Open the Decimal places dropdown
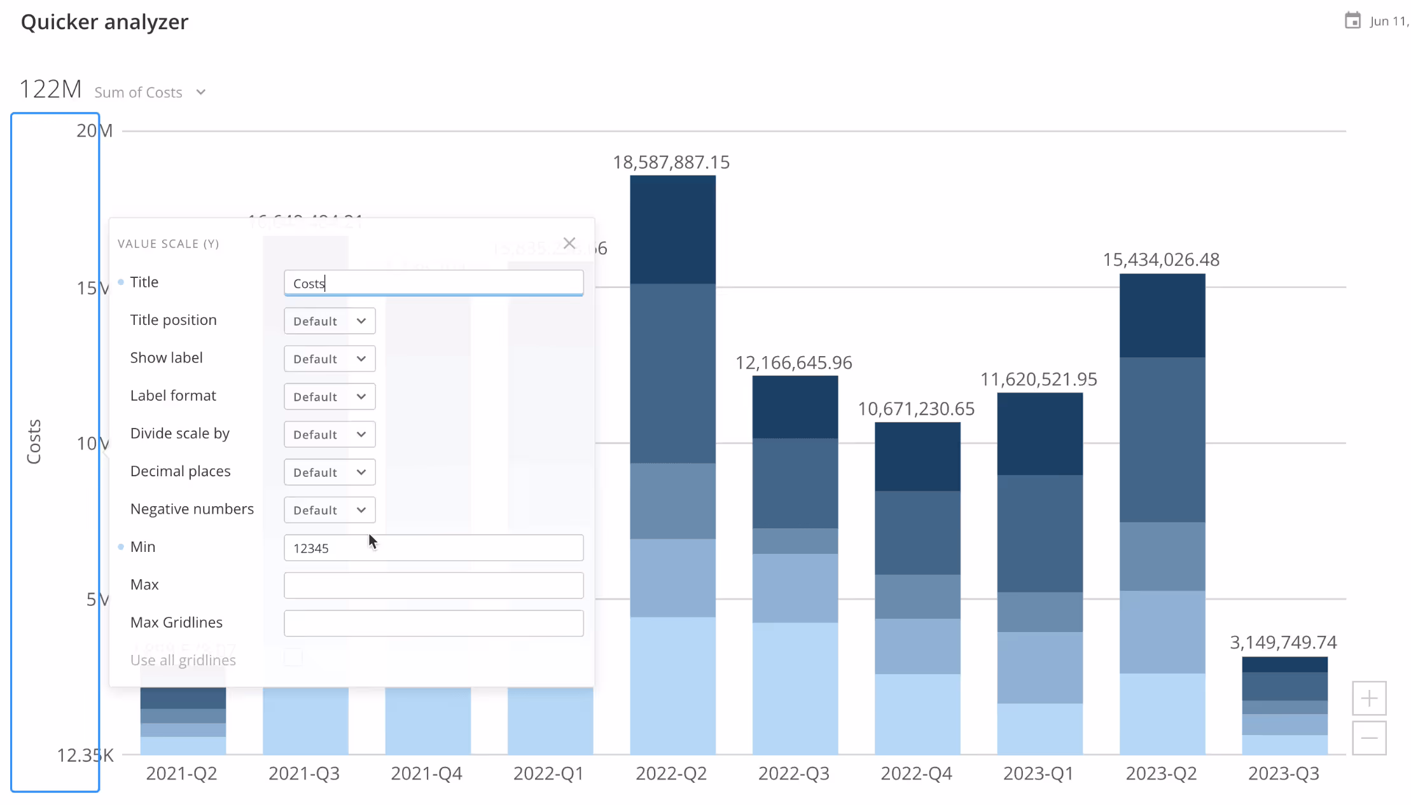Viewport: 1411px width, 805px height. point(329,472)
